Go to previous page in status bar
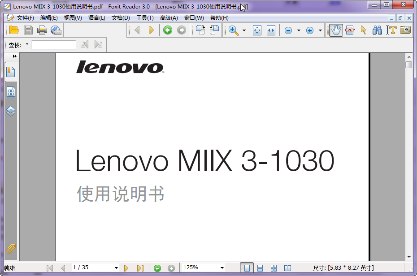The width and height of the screenshot is (417, 276). (63, 268)
